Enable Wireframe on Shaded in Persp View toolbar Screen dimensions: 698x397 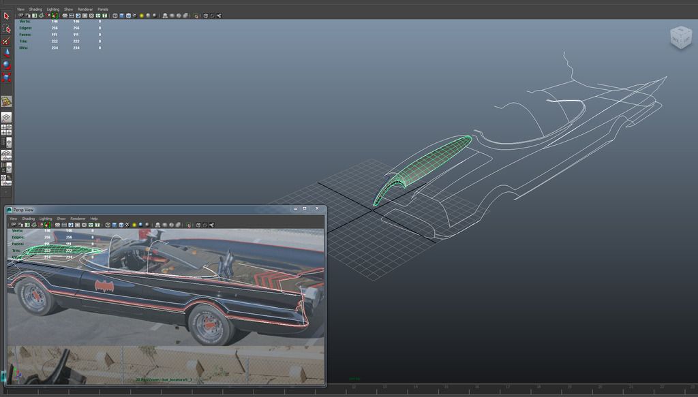[121, 225]
